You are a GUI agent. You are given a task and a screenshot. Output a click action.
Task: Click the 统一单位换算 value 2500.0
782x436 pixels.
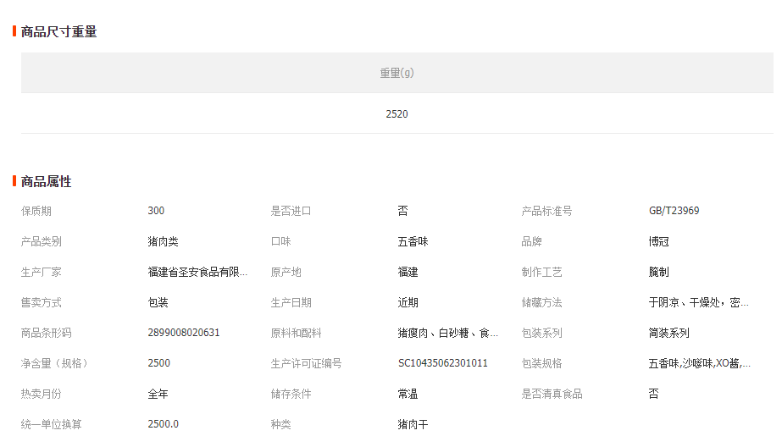(163, 424)
